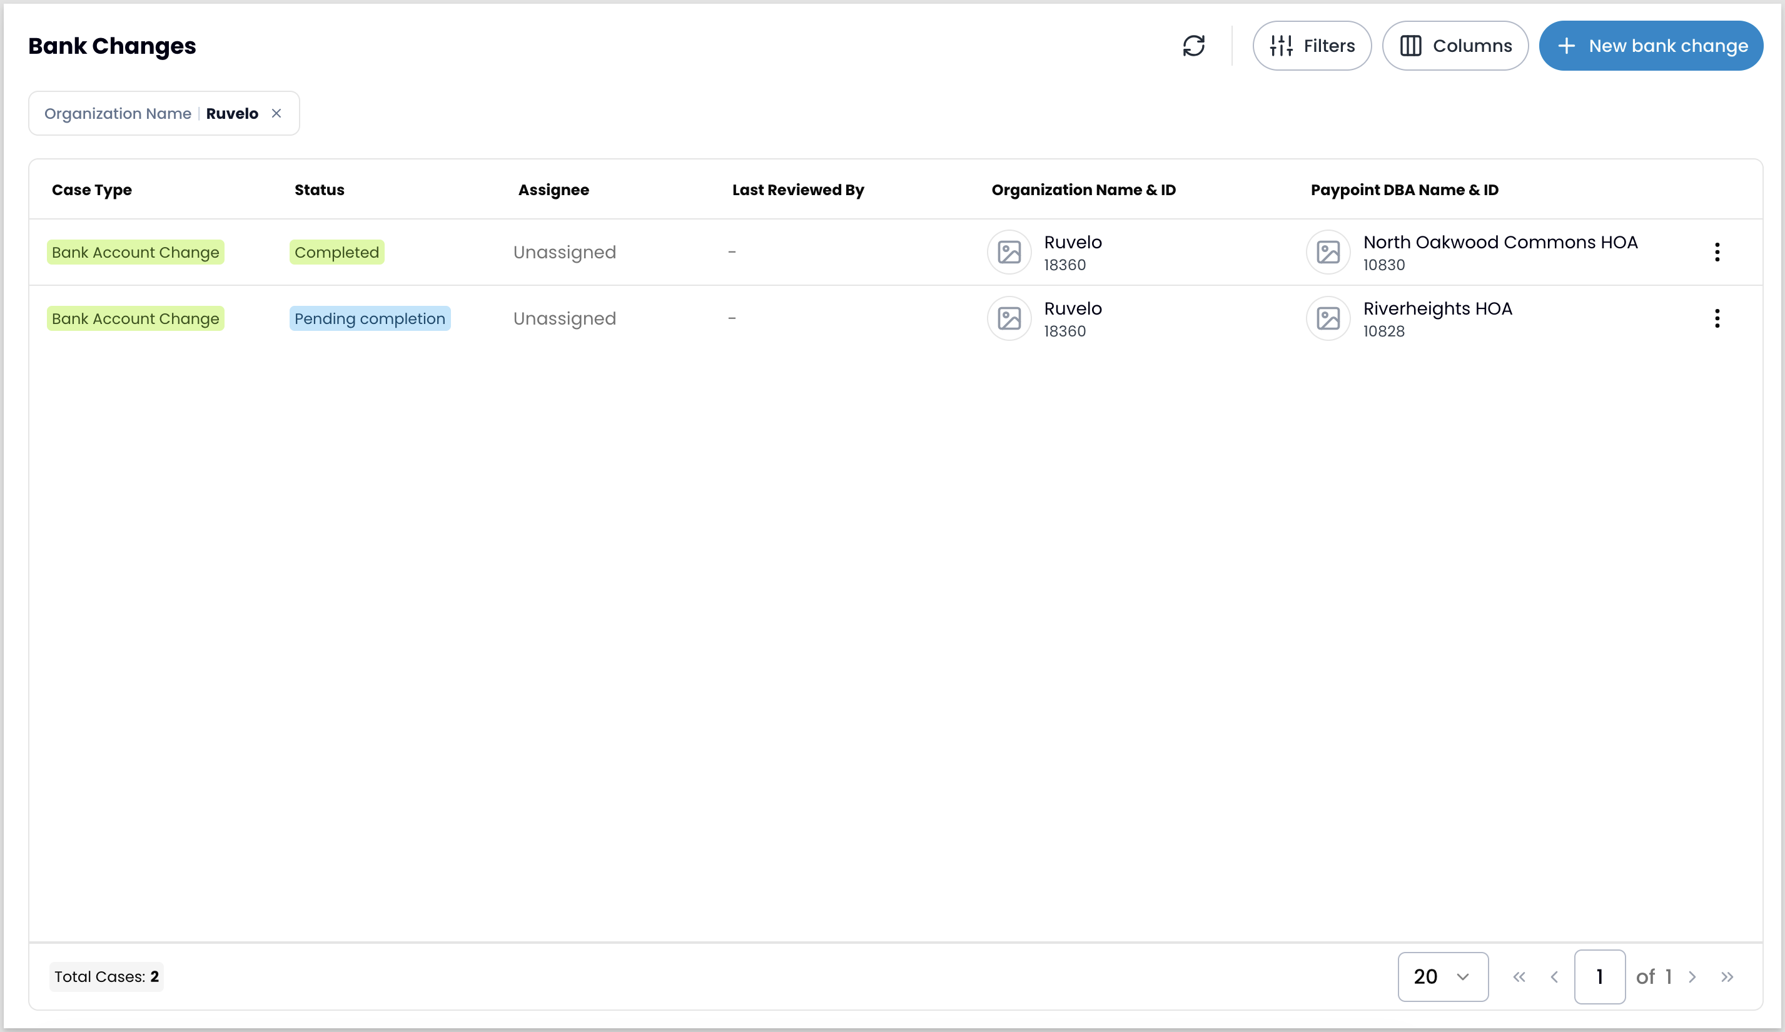The width and height of the screenshot is (1785, 1032).
Task: Click the Organization Name & ID column header
Action: click(x=1084, y=190)
